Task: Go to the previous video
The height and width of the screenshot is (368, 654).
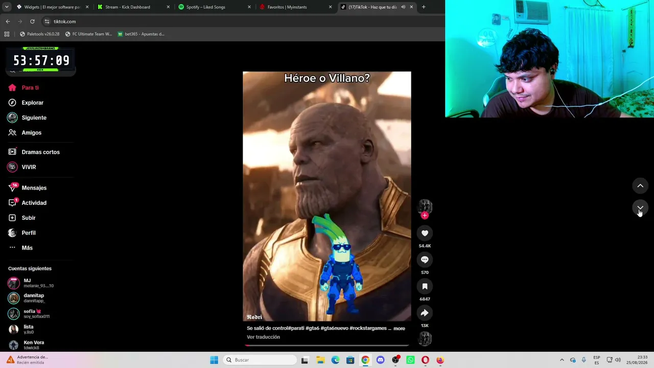Action: 640,186
